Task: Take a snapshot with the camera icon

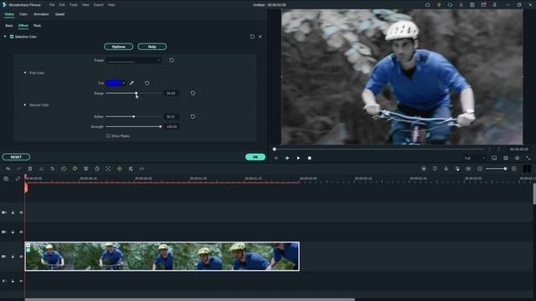Action: tap(506, 158)
